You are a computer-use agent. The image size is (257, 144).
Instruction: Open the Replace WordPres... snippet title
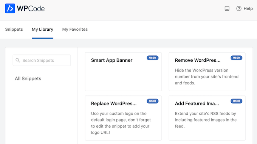coord(114,103)
